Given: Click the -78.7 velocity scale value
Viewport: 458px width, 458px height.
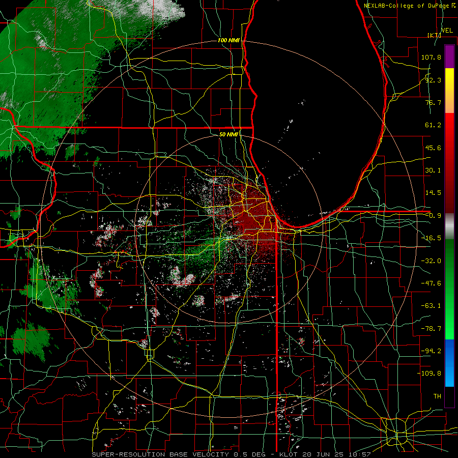Looking at the screenshot, I should pos(431,329).
